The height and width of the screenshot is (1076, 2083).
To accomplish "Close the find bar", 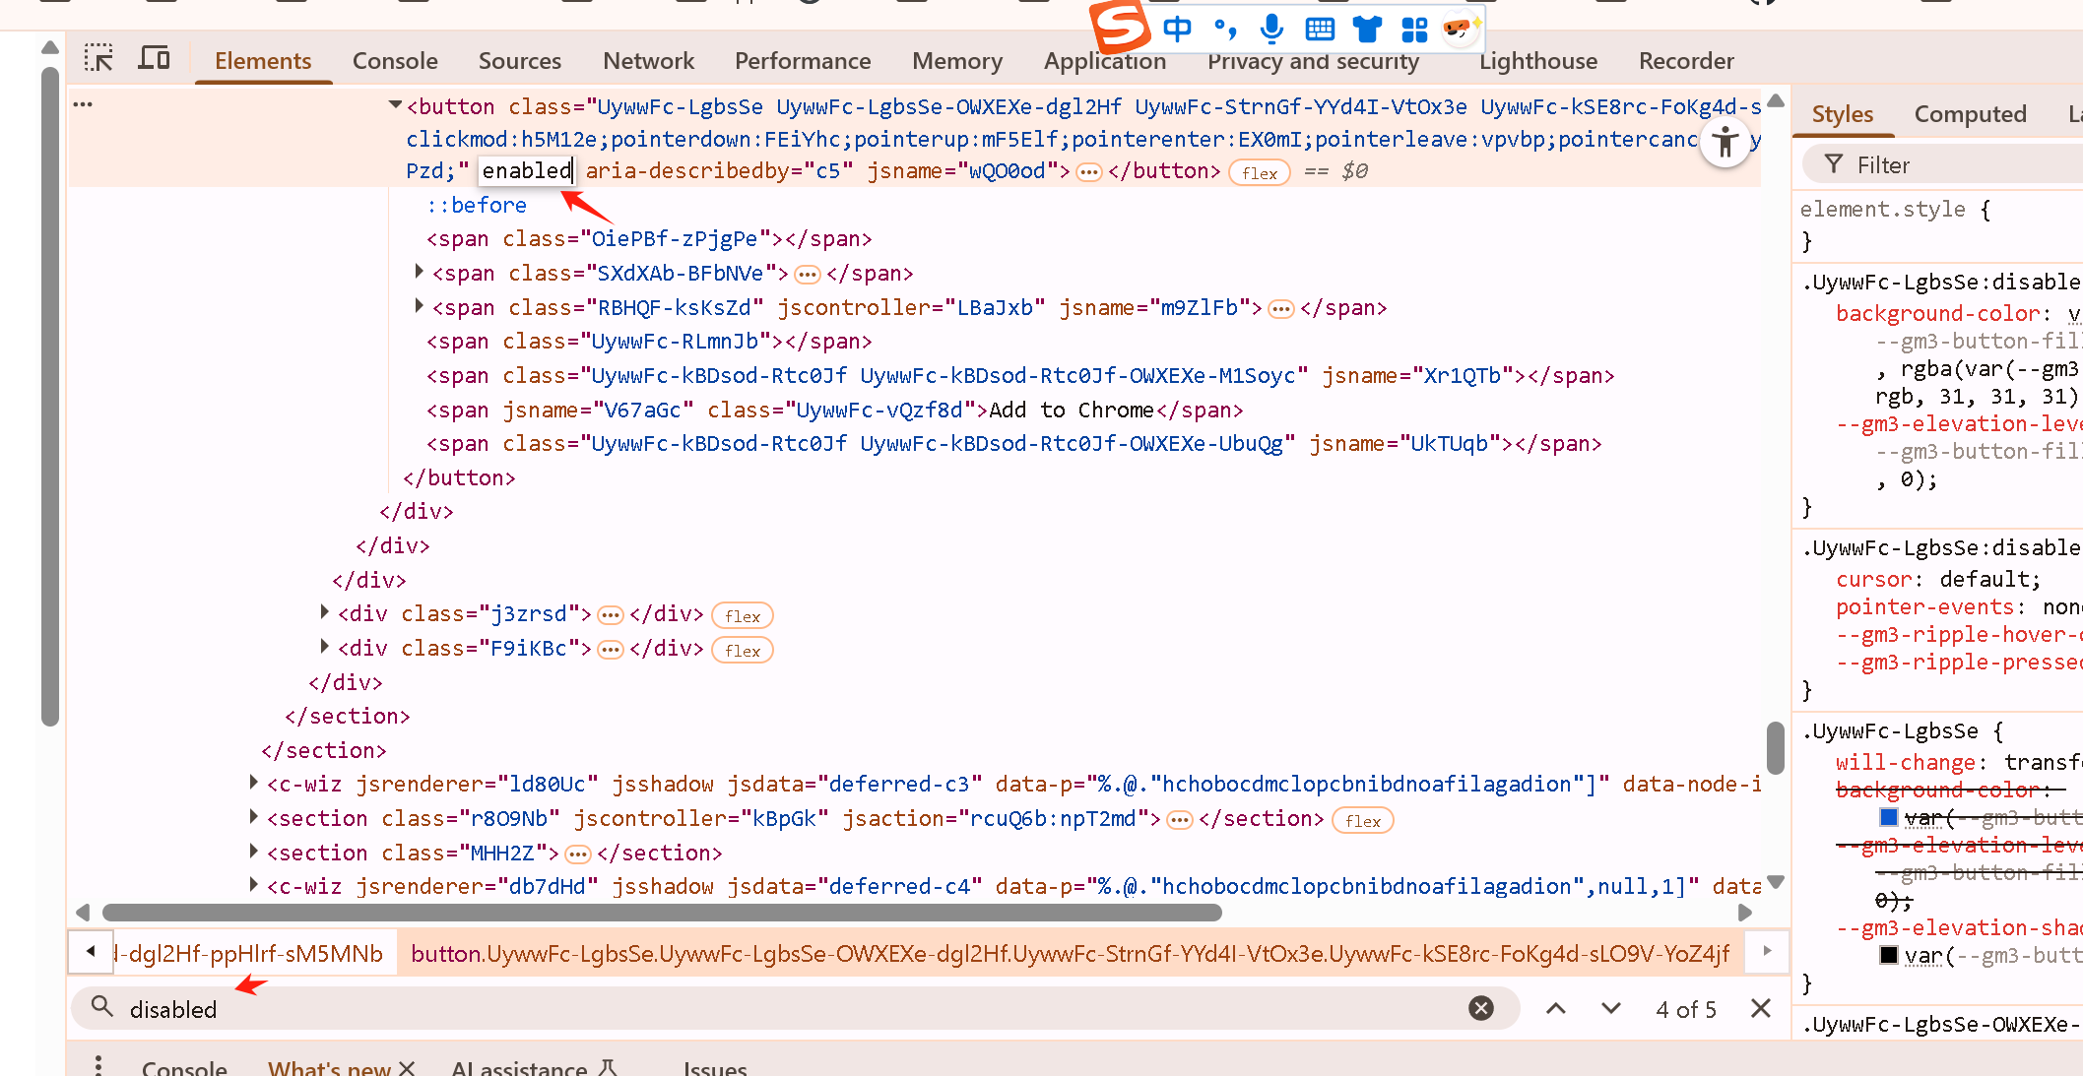I will click(1761, 1008).
